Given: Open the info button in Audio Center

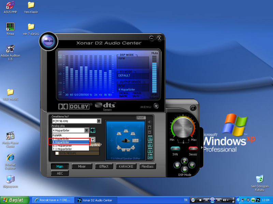Looking at the screenshot, I should point(193,108).
